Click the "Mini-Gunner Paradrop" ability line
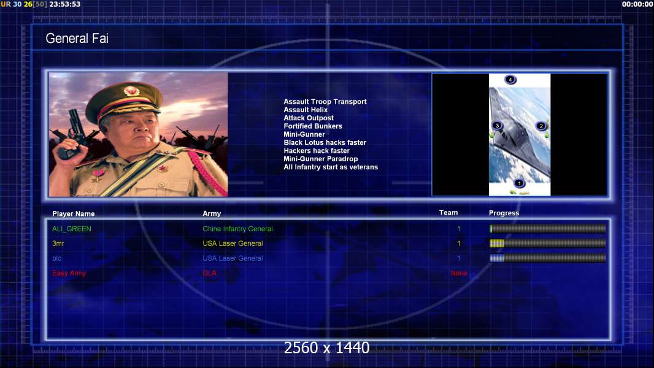The height and width of the screenshot is (368, 654). click(321, 159)
